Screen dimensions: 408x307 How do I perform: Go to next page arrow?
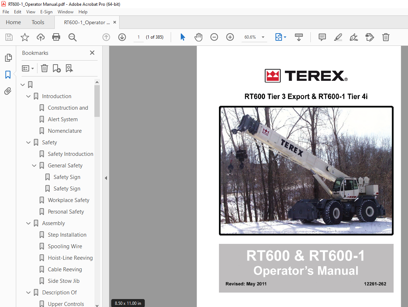[122, 37]
